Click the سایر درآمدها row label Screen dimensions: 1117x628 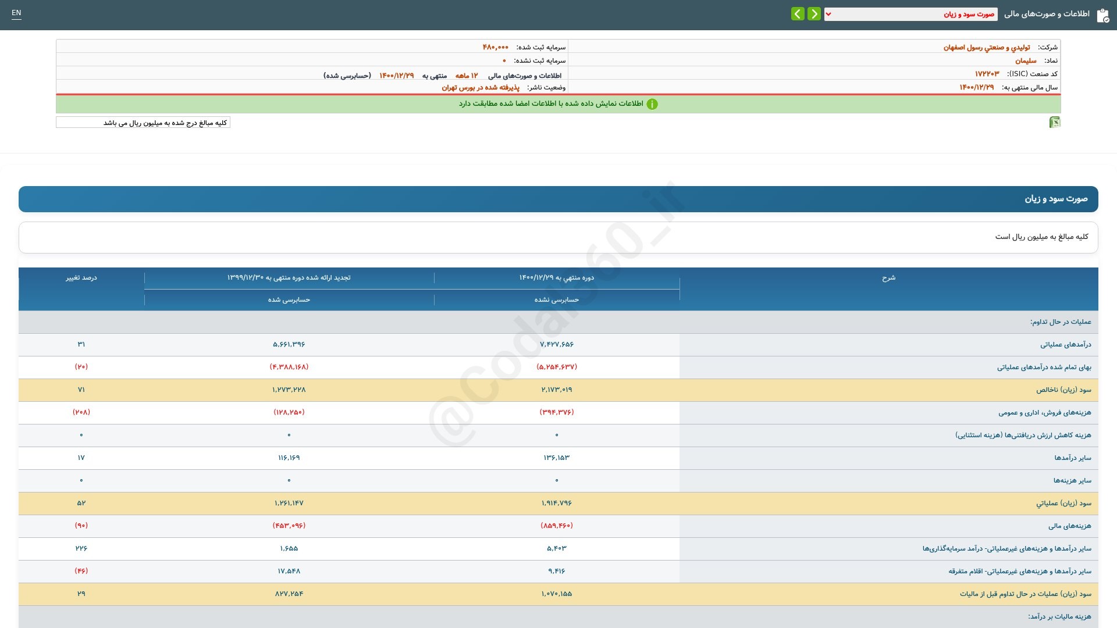pos(1073,458)
